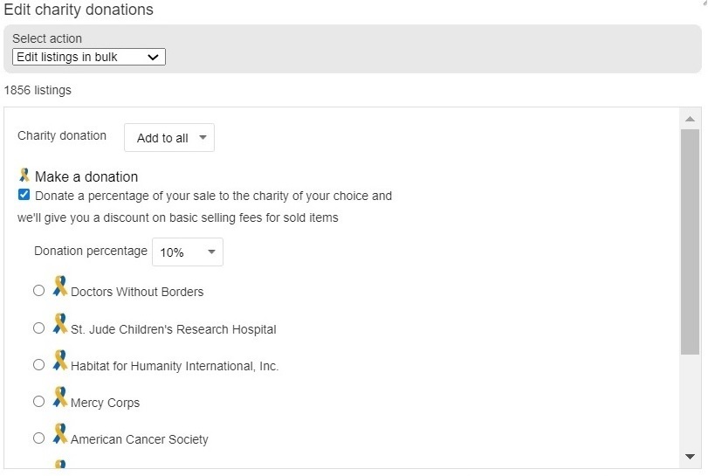The width and height of the screenshot is (708, 476).
Task: Click the St. Jude Children's ribbon icon
Action: (59, 323)
